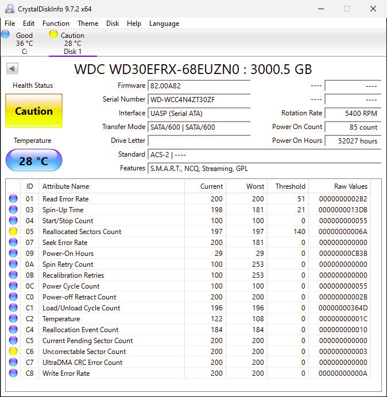Screen dimensions: 387x397
Task: Select the Write Error Rate attribute name
Action: coord(66,373)
